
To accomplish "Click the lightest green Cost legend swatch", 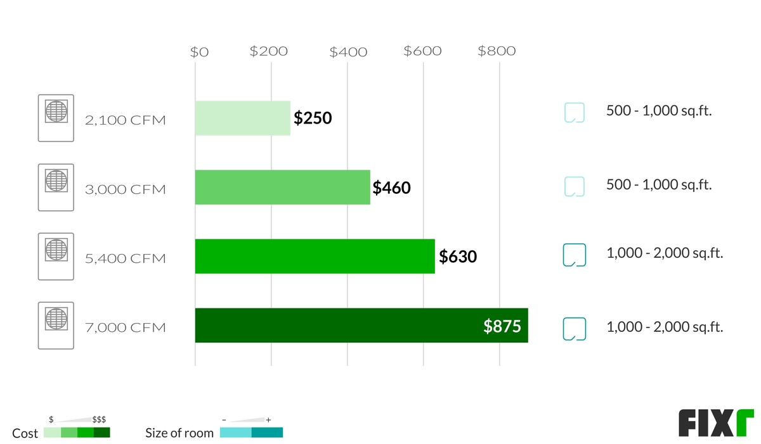I will (52, 433).
